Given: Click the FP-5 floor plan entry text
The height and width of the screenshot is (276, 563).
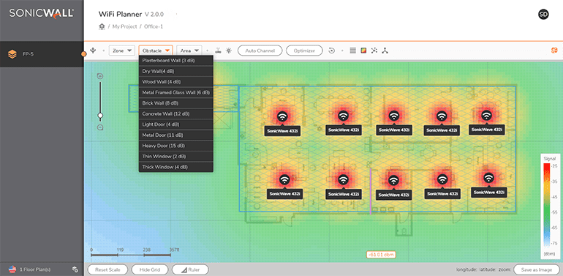Looking at the screenshot, I should pos(28,54).
